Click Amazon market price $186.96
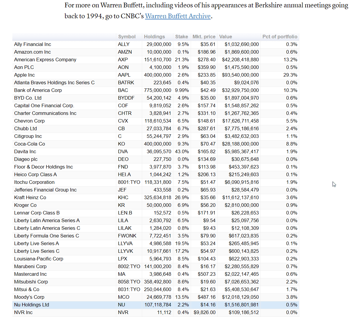352x317 pixels. pos(207,52)
